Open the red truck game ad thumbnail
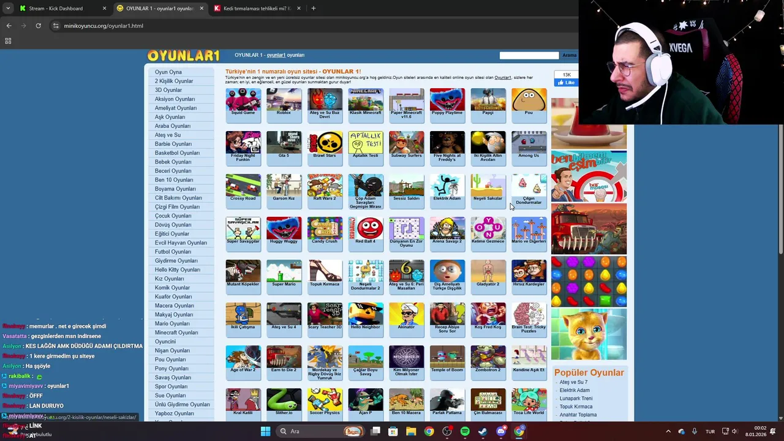 pyautogui.click(x=589, y=228)
